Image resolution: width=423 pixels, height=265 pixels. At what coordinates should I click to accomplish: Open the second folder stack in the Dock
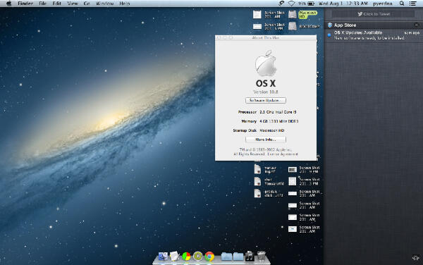pos(238,257)
